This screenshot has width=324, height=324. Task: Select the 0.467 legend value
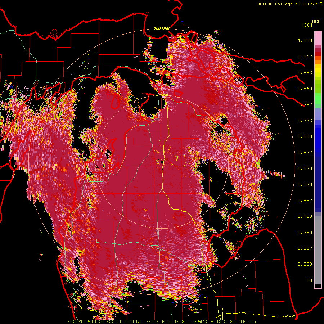pyautogui.click(x=305, y=201)
